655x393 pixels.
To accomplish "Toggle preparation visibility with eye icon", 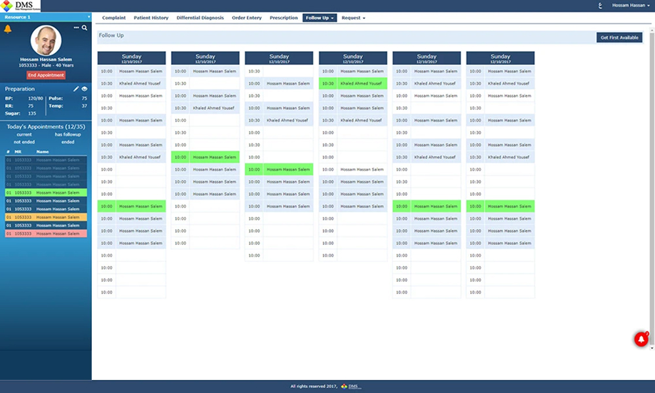I will [84, 88].
